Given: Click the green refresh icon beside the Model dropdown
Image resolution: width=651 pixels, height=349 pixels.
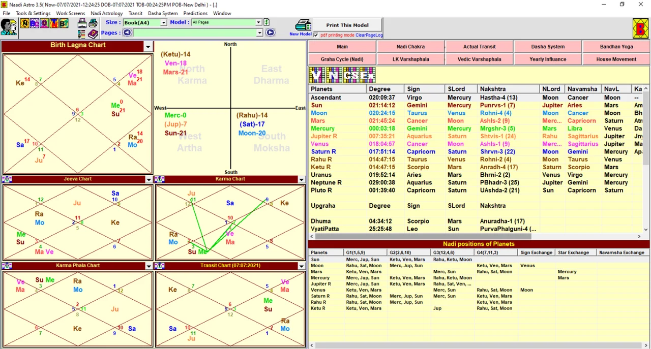Looking at the screenshot, I should tap(267, 22).
